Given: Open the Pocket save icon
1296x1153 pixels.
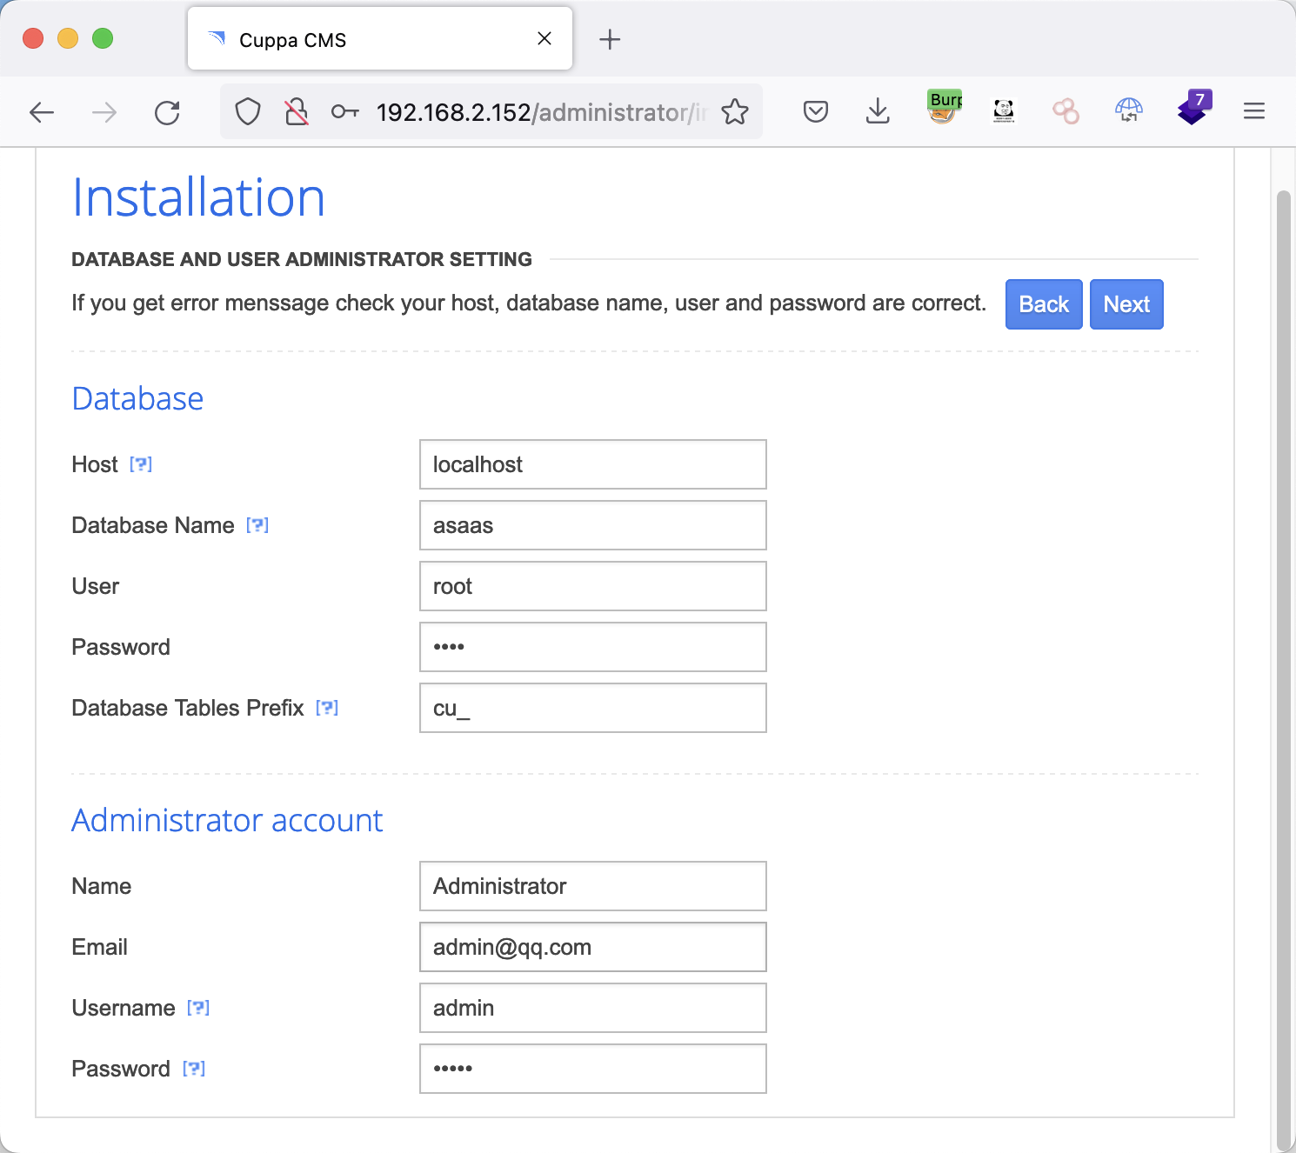Looking at the screenshot, I should click(815, 111).
